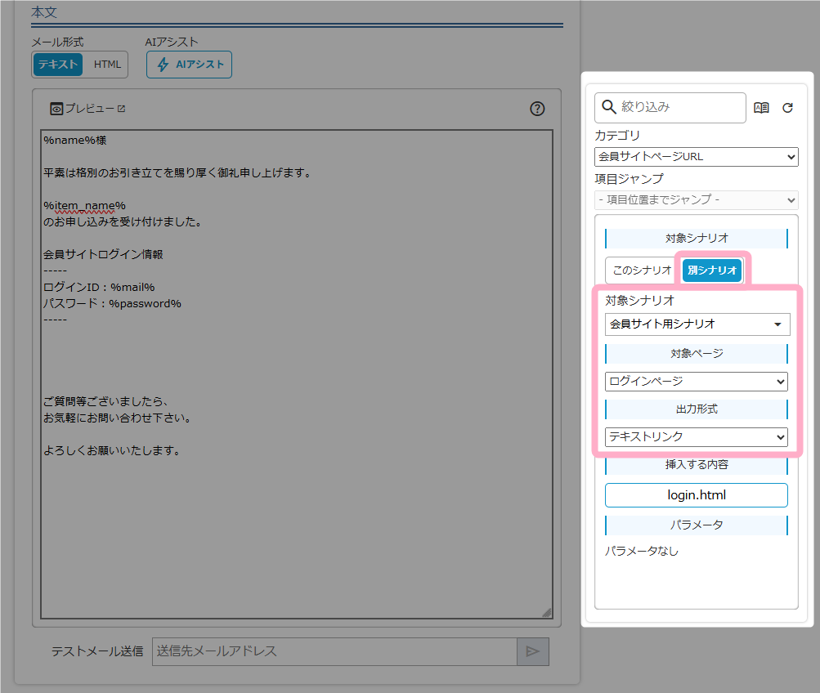This screenshot has height=693, width=820.
Task: Click the manual book icon
Action: (x=761, y=108)
